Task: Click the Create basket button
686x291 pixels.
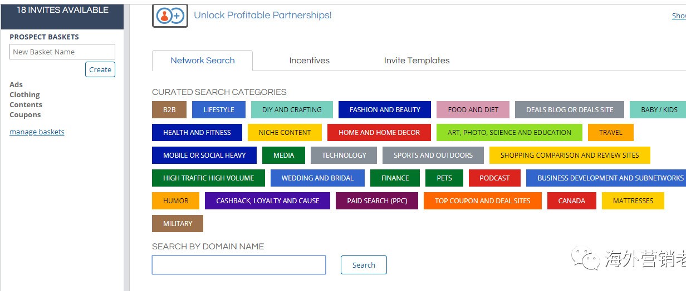Action: [x=100, y=69]
